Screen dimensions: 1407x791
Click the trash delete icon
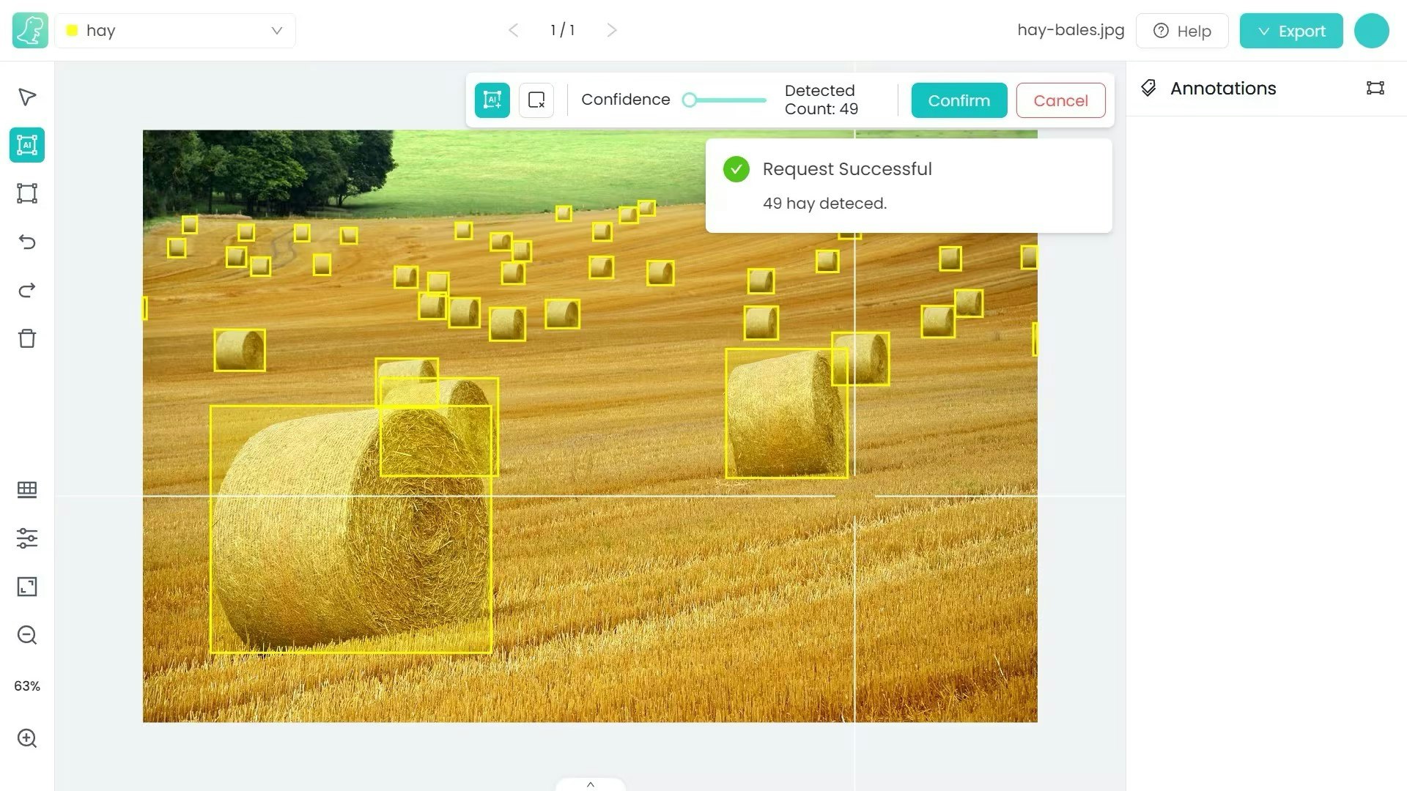[27, 338]
